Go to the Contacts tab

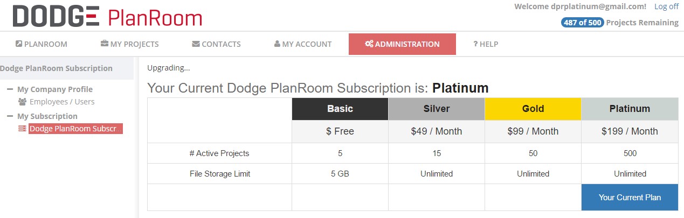(216, 44)
